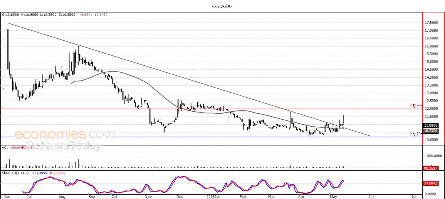Select the low price text "L:10.5800"
This screenshot has width=445, height=199.
click(x=48, y=15)
